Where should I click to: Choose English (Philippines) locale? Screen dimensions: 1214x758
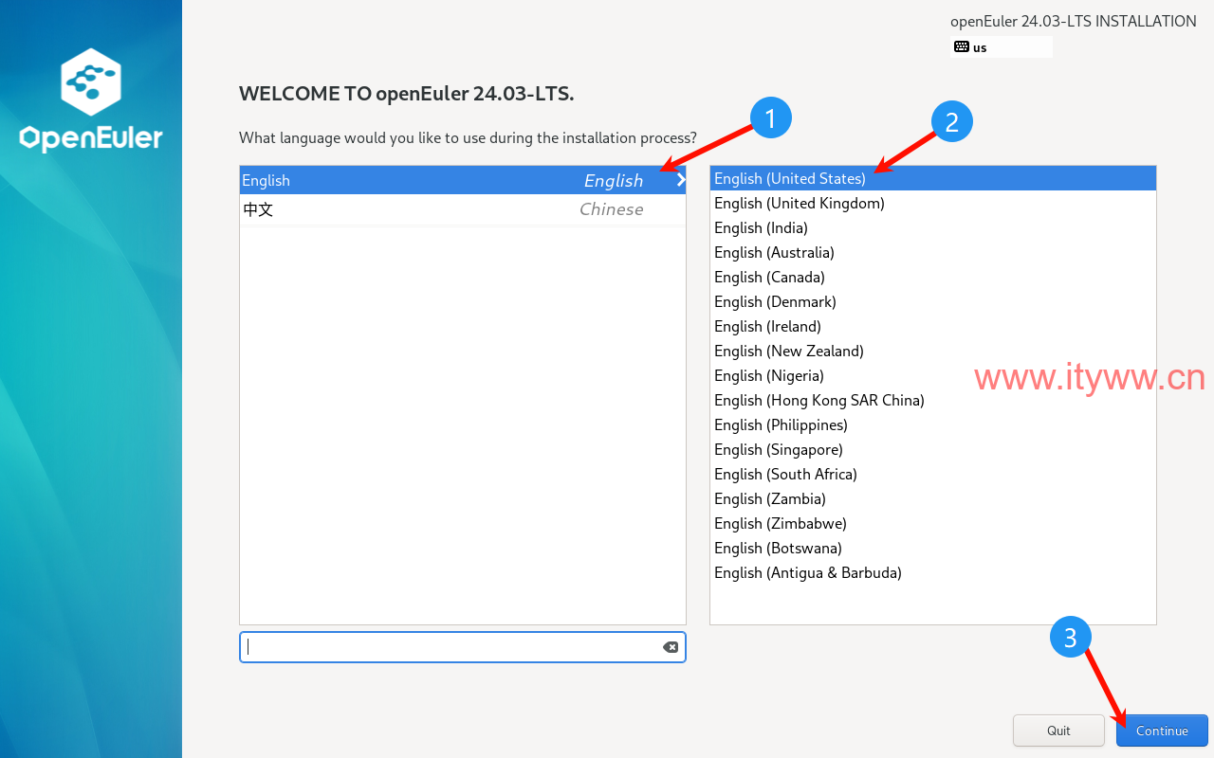[x=933, y=424]
